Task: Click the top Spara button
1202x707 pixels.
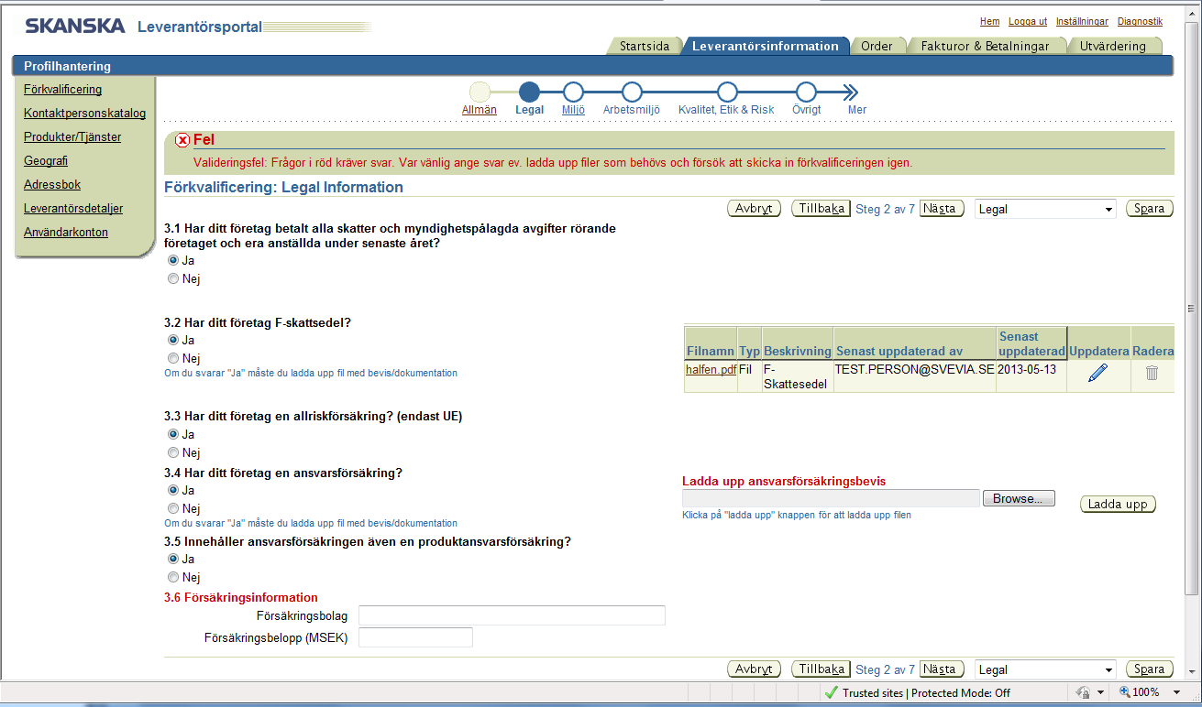Action: click(x=1150, y=209)
